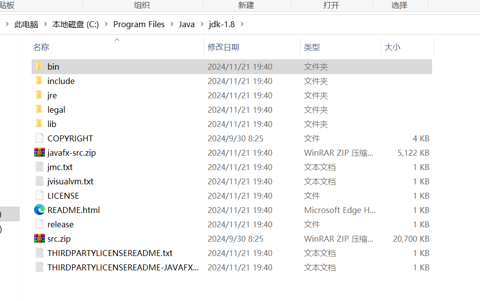Select the javafx-src.zip file name
Image resolution: width=480 pixels, height=301 pixels.
pos(72,153)
